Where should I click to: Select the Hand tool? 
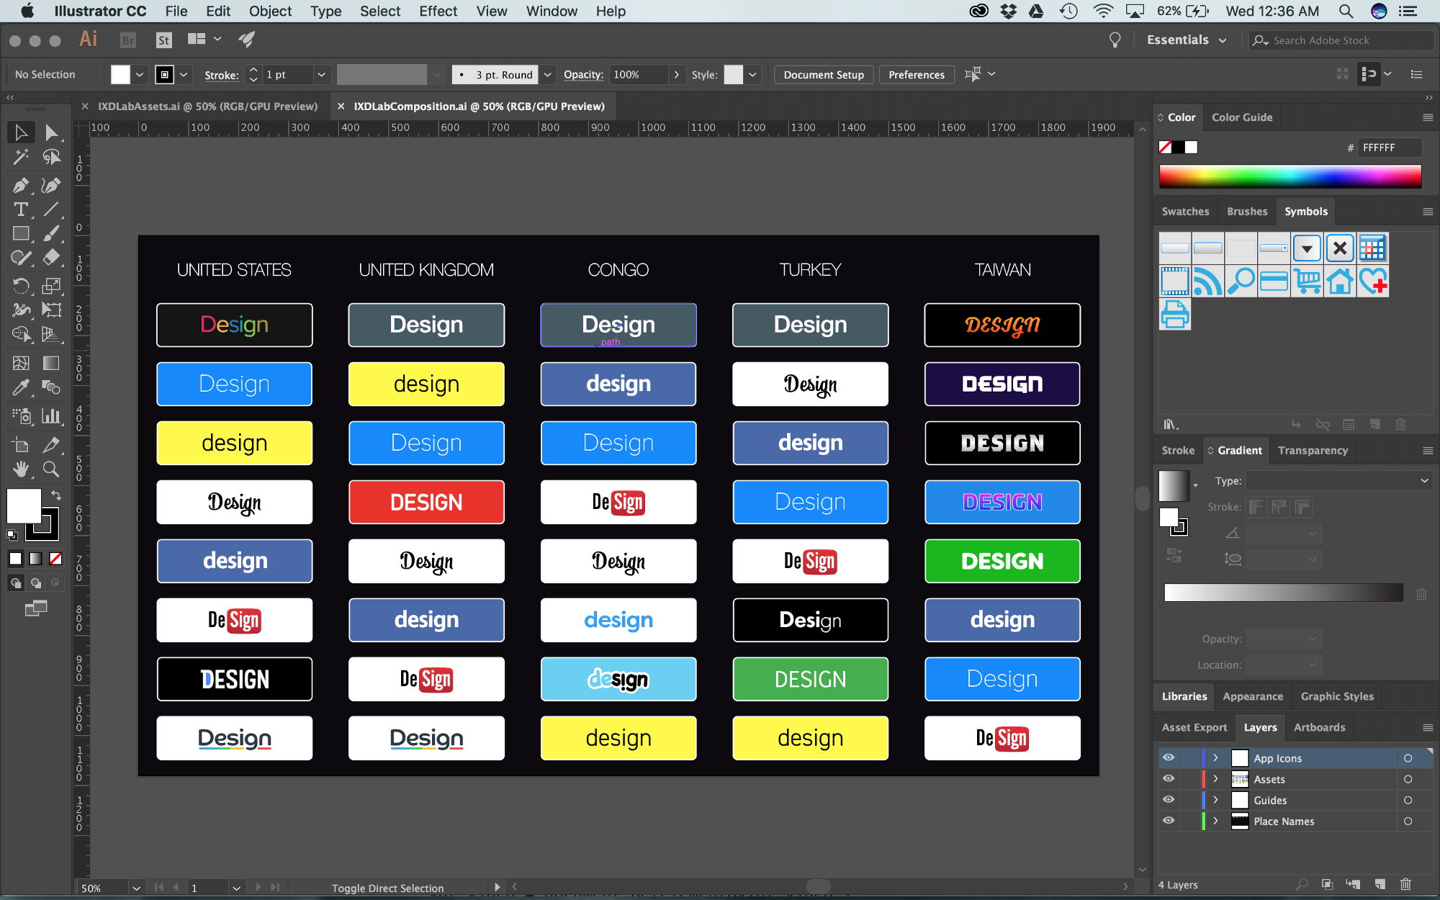click(x=20, y=469)
